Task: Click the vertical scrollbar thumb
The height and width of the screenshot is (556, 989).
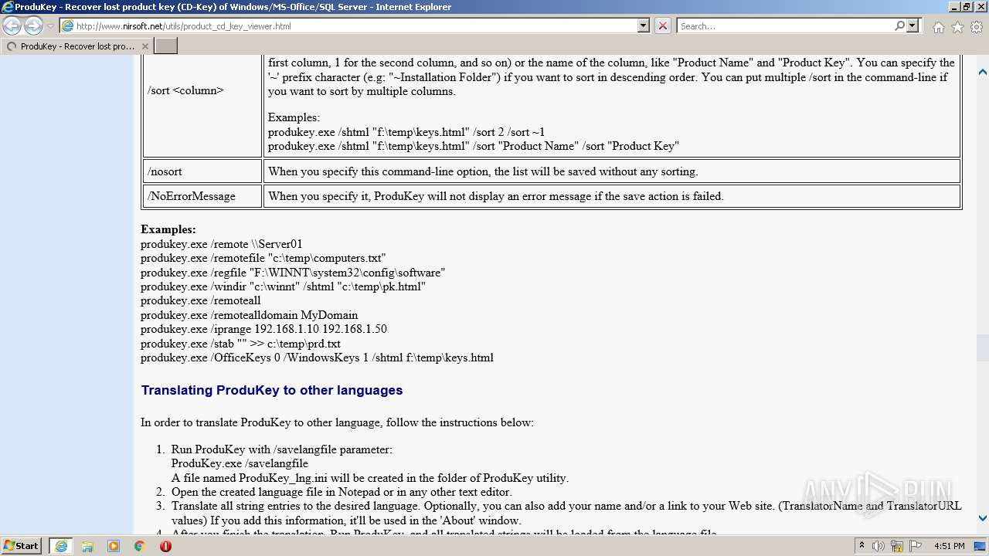Action: (x=982, y=347)
